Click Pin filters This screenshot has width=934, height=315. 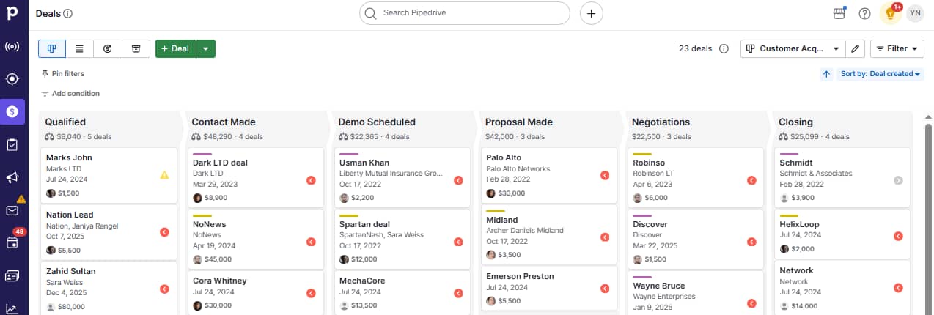[x=62, y=74]
